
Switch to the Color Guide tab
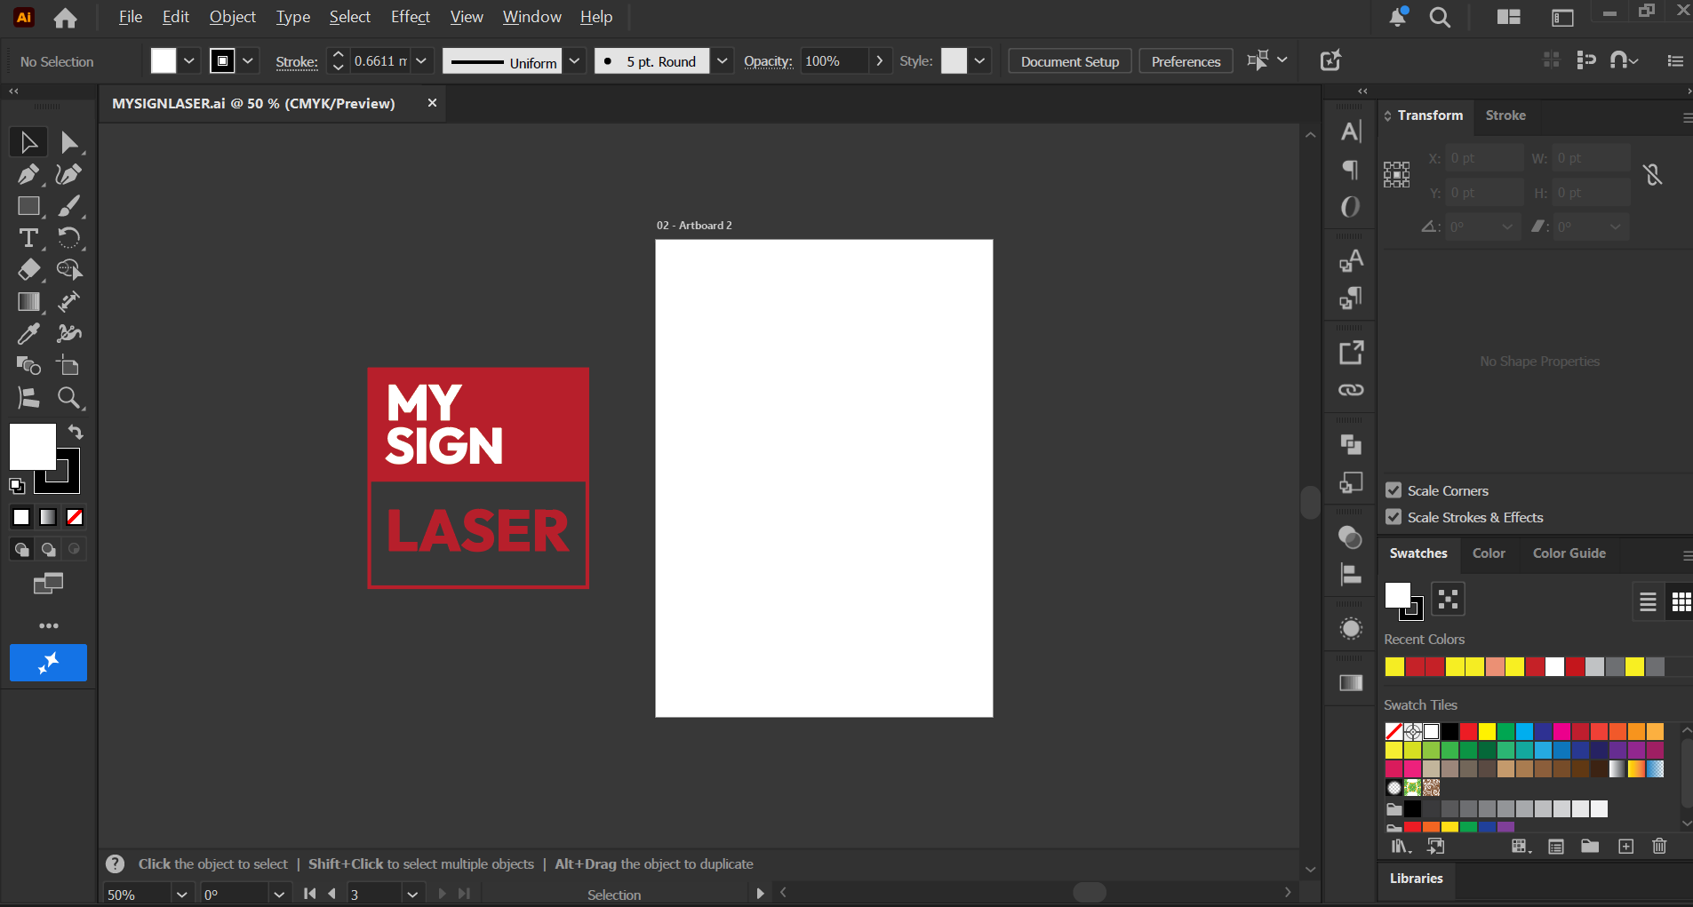(x=1569, y=553)
